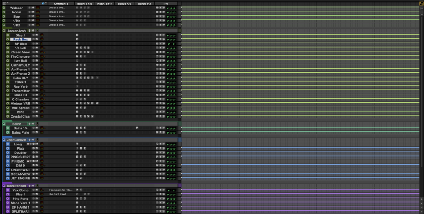Click the Vox Comp track's round arrow icon
The image size is (424, 214).
[x=8, y=190]
